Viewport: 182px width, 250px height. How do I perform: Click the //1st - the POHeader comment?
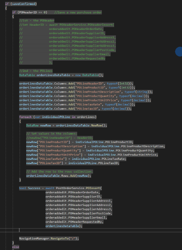pos(37,20)
